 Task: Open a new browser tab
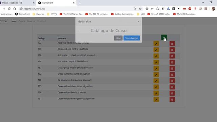point(80,3)
